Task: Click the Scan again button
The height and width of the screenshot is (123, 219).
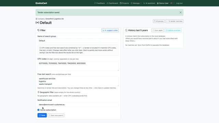Action: pyautogui.click(x=157, y=30)
